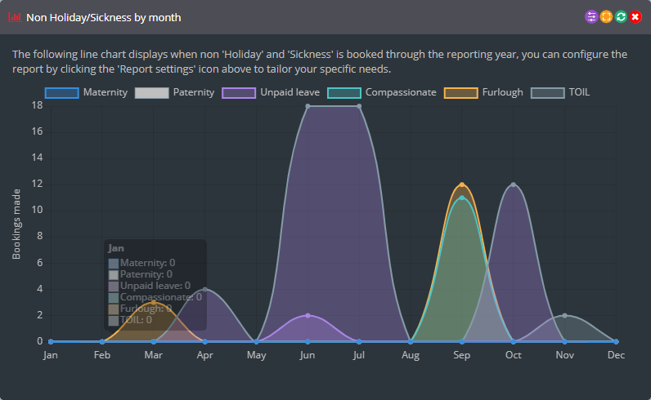Screen dimensions: 651x400
Task: Click the Sep x-axis label
Action: tap(462, 355)
